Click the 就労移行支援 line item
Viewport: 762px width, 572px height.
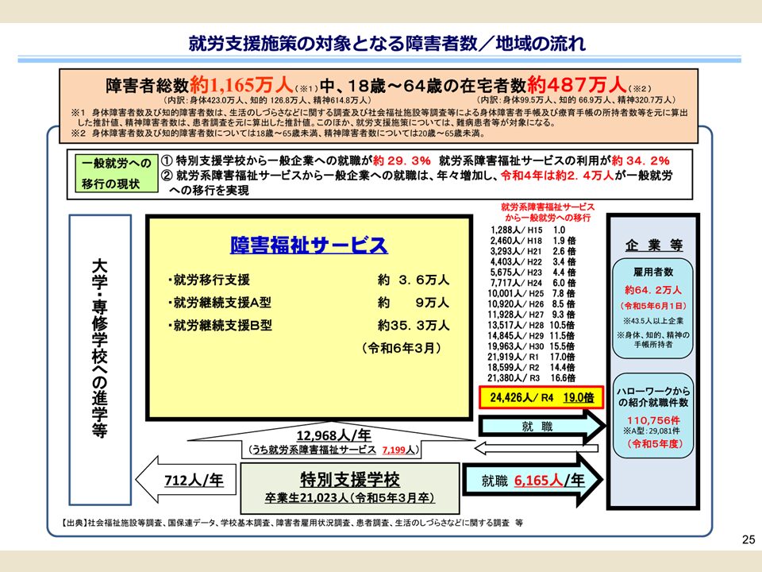209,280
